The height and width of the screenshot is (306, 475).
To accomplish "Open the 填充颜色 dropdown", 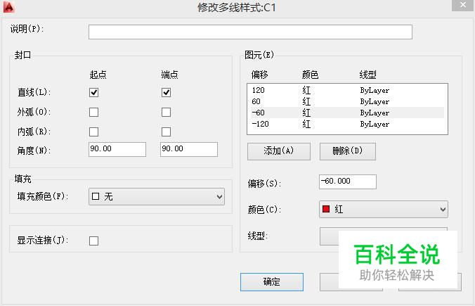I will 157,196.
